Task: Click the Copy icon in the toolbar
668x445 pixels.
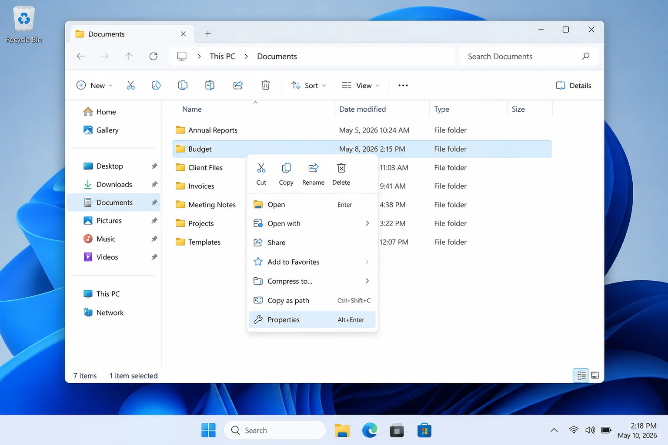Action: coord(156,85)
